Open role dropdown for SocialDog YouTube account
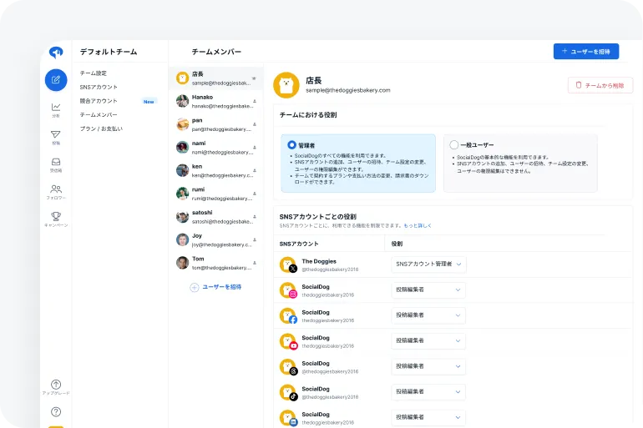643x428 pixels. pos(428,340)
